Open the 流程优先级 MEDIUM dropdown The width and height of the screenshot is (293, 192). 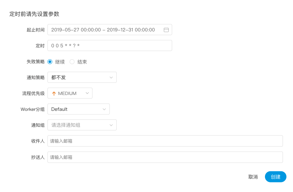point(70,94)
